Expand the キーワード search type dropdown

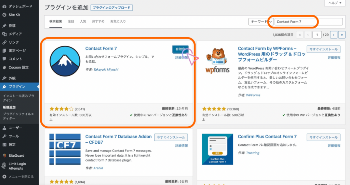pos(261,22)
